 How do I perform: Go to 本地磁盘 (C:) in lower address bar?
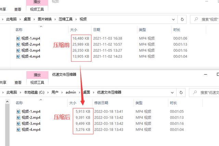34,92
